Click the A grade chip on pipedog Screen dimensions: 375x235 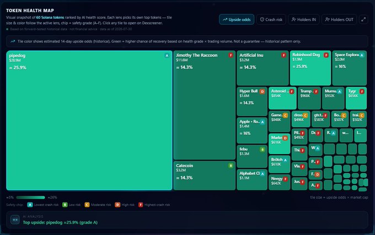pos(167,56)
